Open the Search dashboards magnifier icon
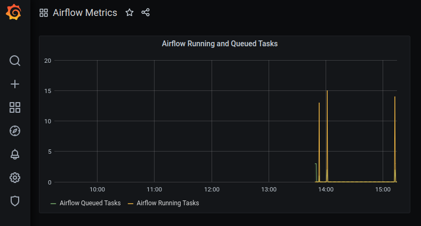 tap(15, 61)
